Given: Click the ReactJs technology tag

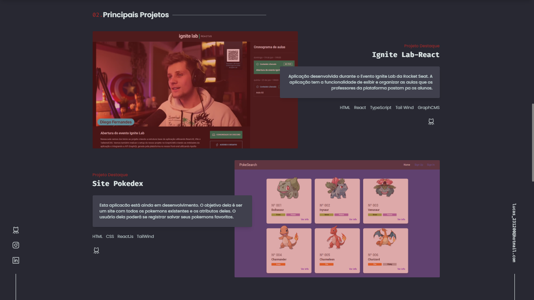Looking at the screenshot, I should [x=125, y=236].
